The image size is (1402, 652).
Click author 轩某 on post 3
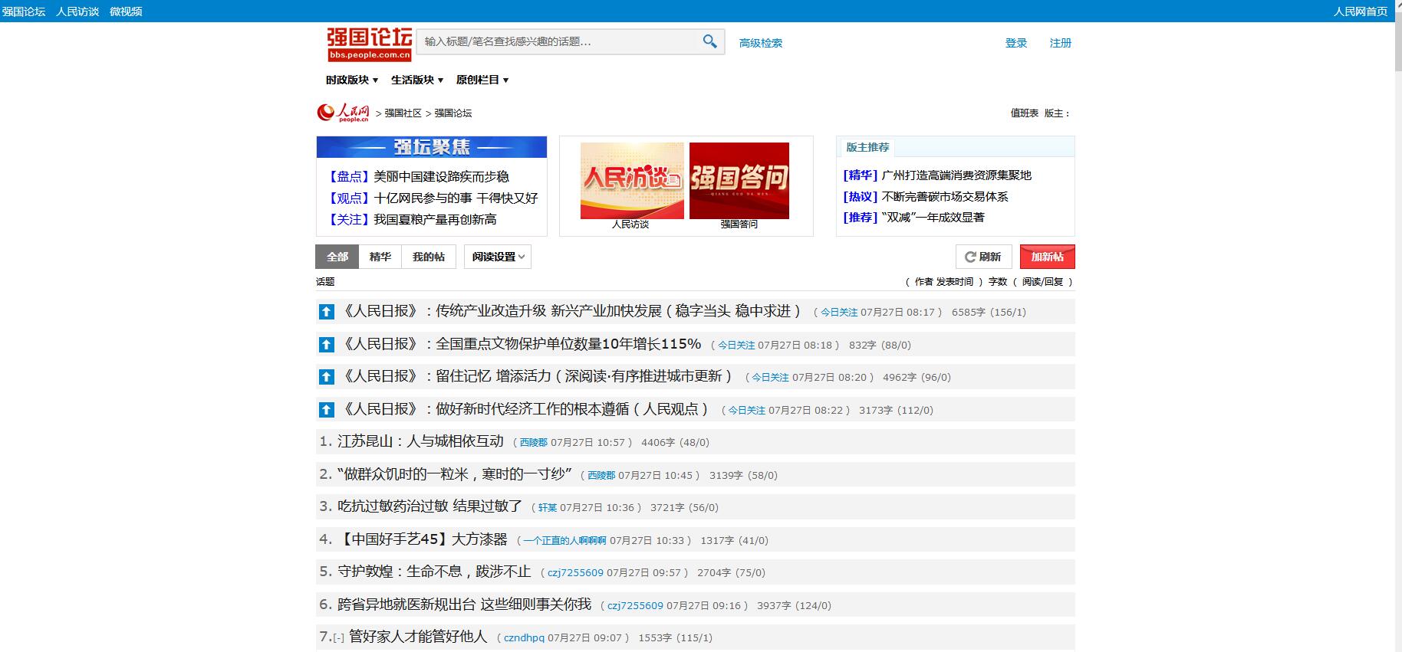point(548,507)
